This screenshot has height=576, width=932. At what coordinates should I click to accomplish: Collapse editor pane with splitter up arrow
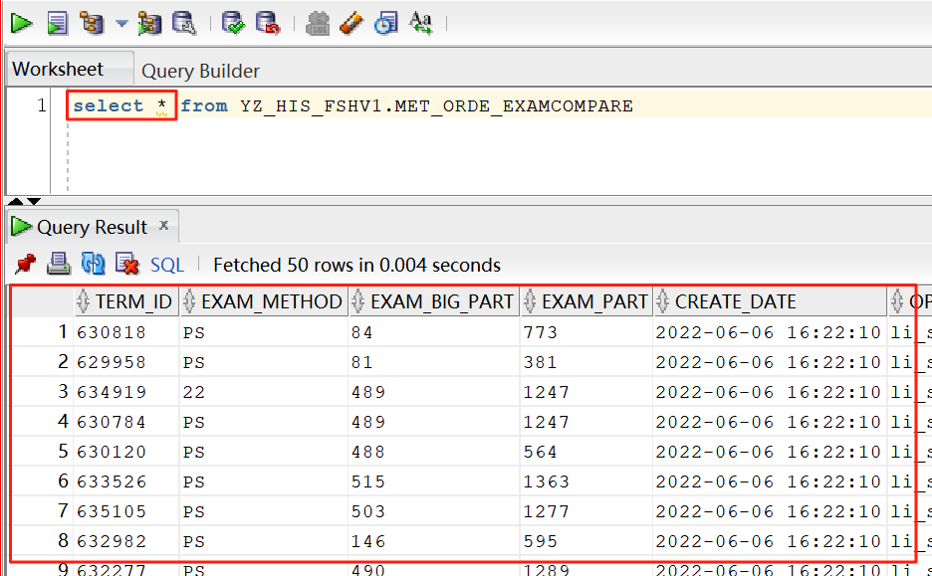click(16, 202)
